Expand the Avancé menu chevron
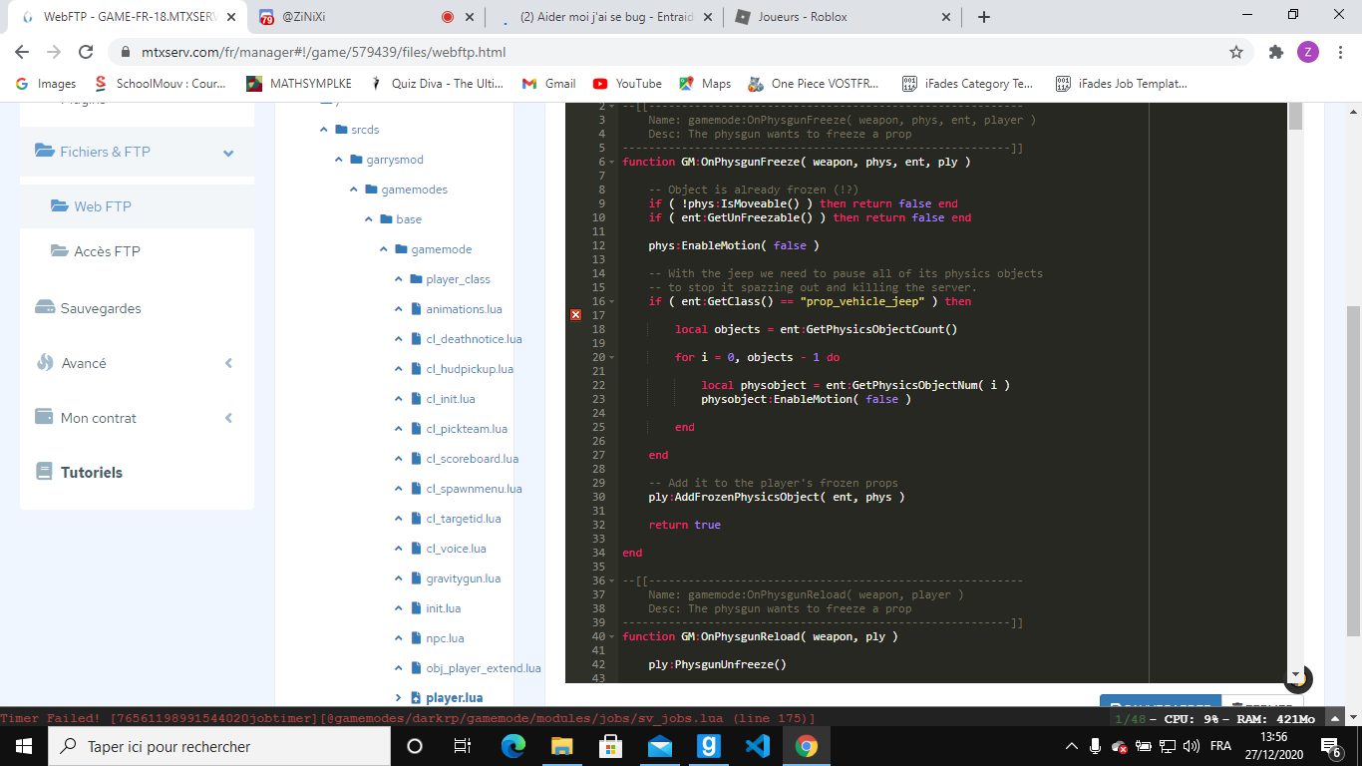This screenshot has height=766, width=1362. (228, 363)
